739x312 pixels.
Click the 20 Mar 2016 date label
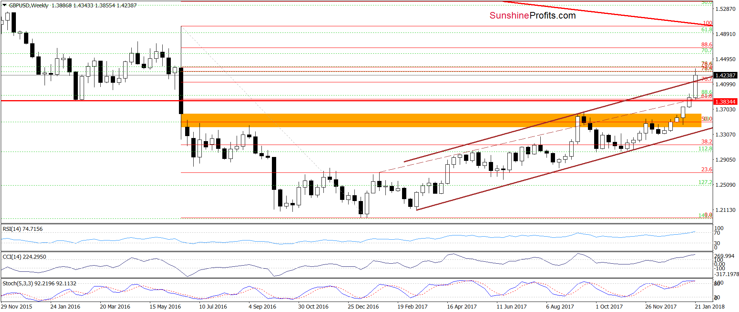[115, 307]
